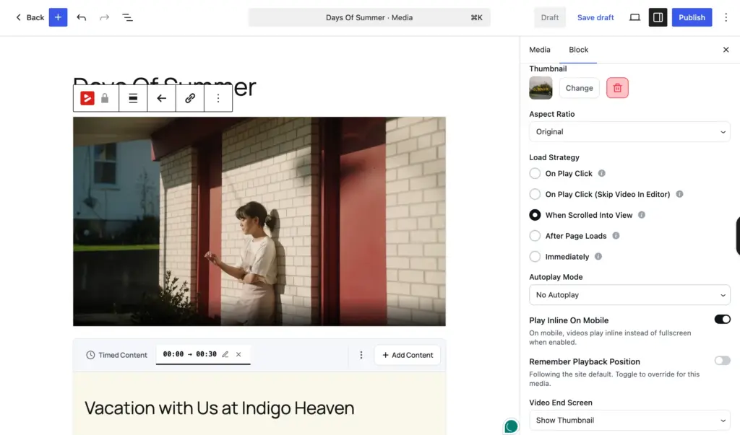This screenshot has width=740, height=435.
Task: Disable Play Inline On Mobile switch
Action: (x=722, y=320)
